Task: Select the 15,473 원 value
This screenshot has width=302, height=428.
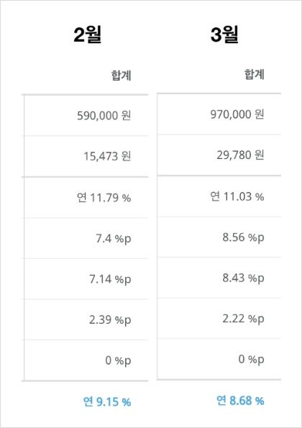Action: tap(107, 156)
